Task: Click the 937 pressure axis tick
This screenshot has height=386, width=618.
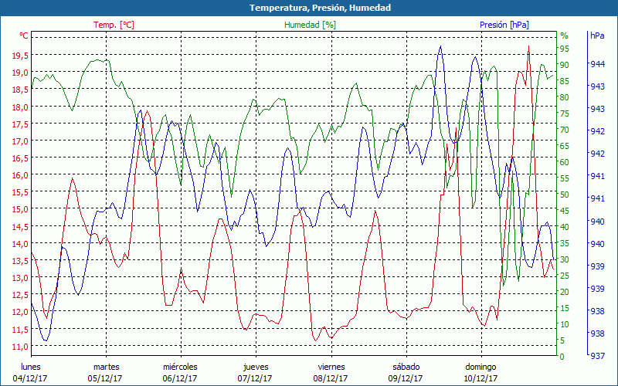Action: (597, 357)
